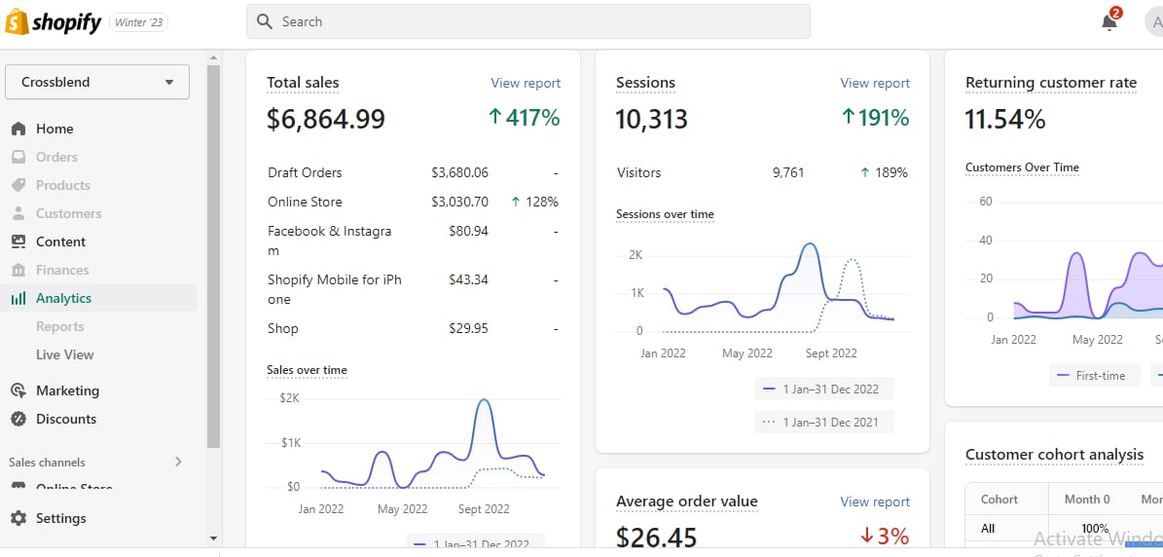This screenshot has height=557, width=1163.
Task: Click the Settings gear icon
Action: [x=18, y=518]
